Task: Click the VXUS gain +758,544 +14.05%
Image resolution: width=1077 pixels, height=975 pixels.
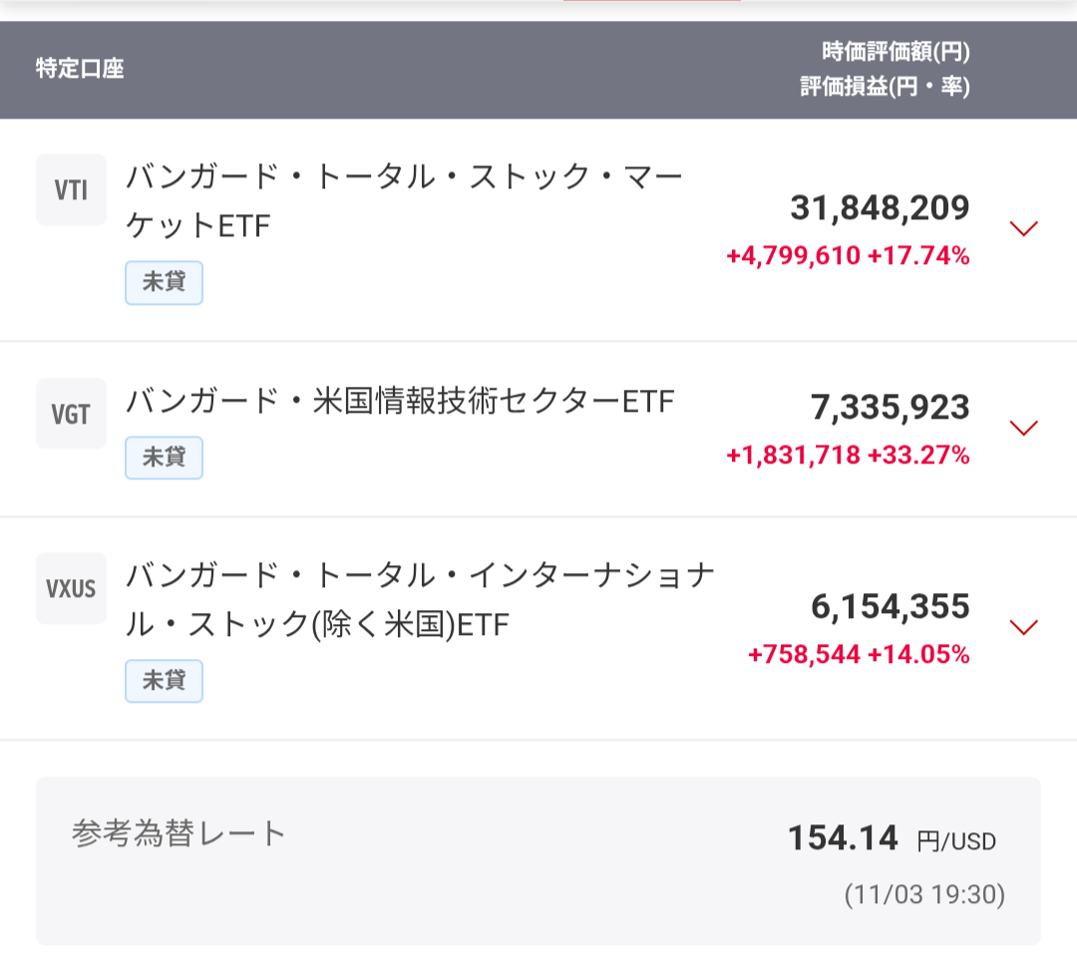Action: click(x=858, y=655)
